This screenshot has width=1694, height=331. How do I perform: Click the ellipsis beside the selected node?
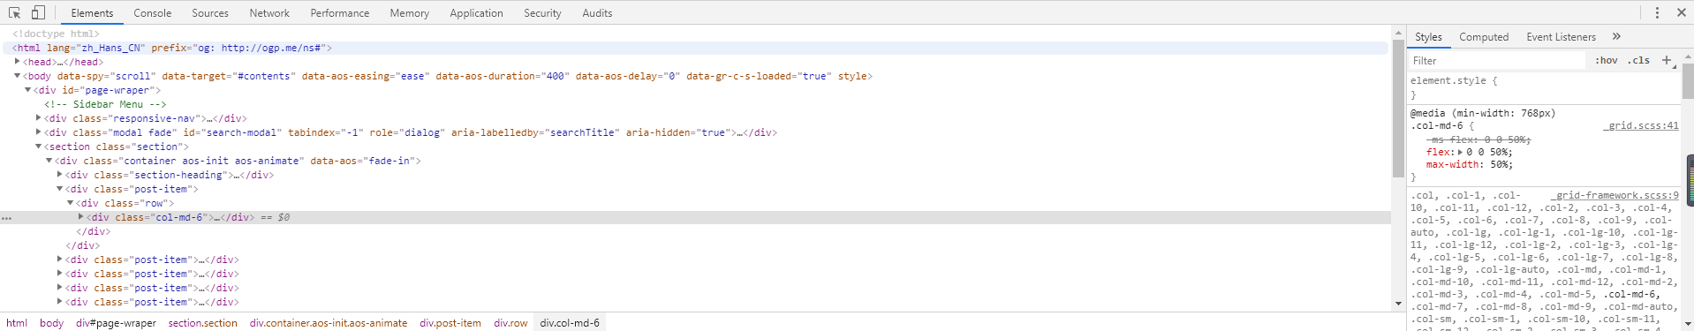click(x=6, y=217)
